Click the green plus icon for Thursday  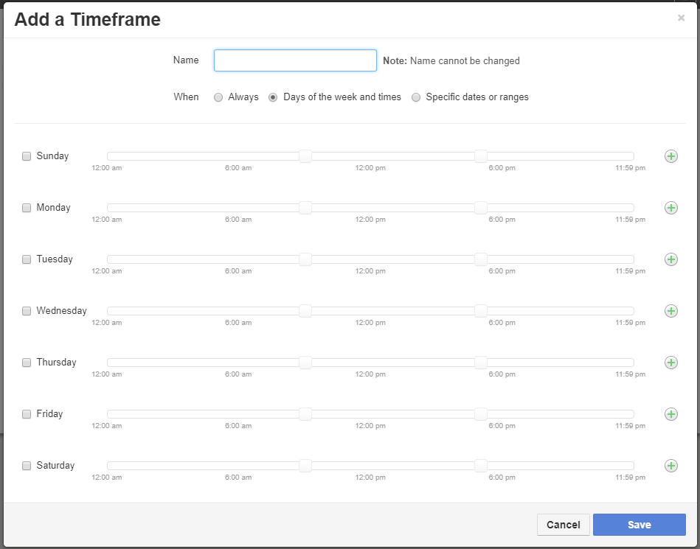pyautogui.click(x=671, y=363)
